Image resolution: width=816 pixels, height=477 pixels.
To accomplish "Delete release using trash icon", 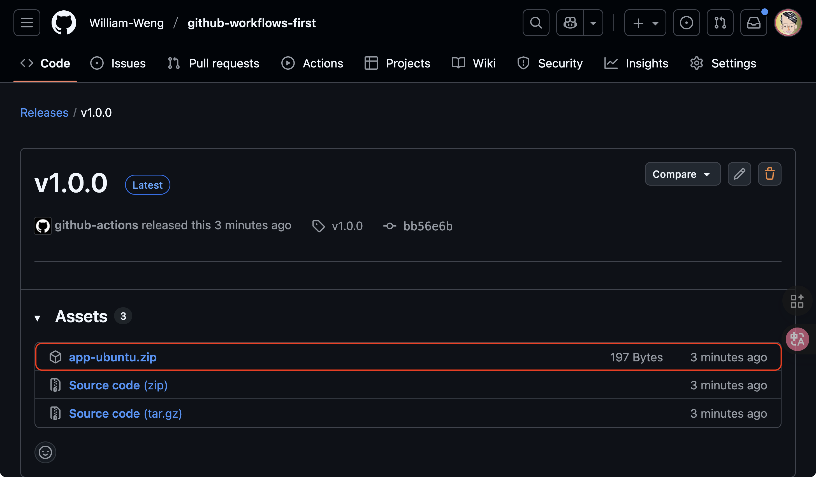I will [x=769, y=174].
